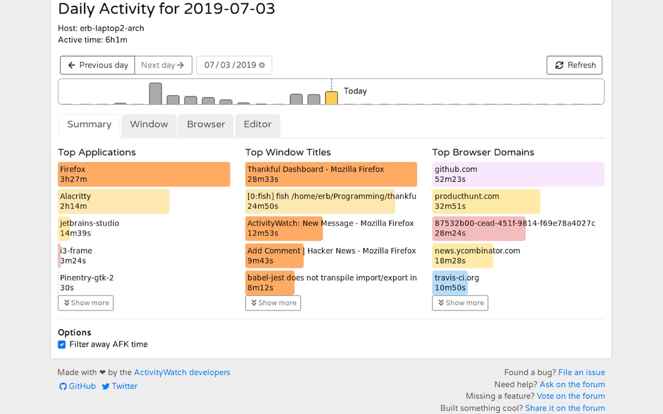Switch to the Browser tab
The width and height of the screenshot is (663, 414).
(x=206, y=125)
